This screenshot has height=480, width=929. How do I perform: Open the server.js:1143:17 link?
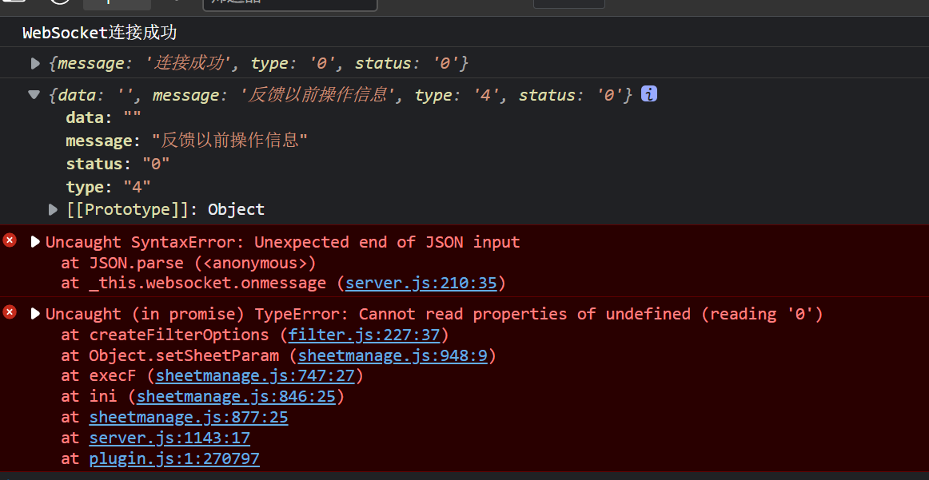[x=169, y=438]
